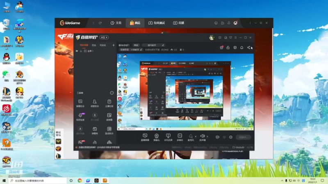This screenshot has width=328, height=184.
Task: Add a 摄像头 camera source
Action: click(x=157, y=137)
